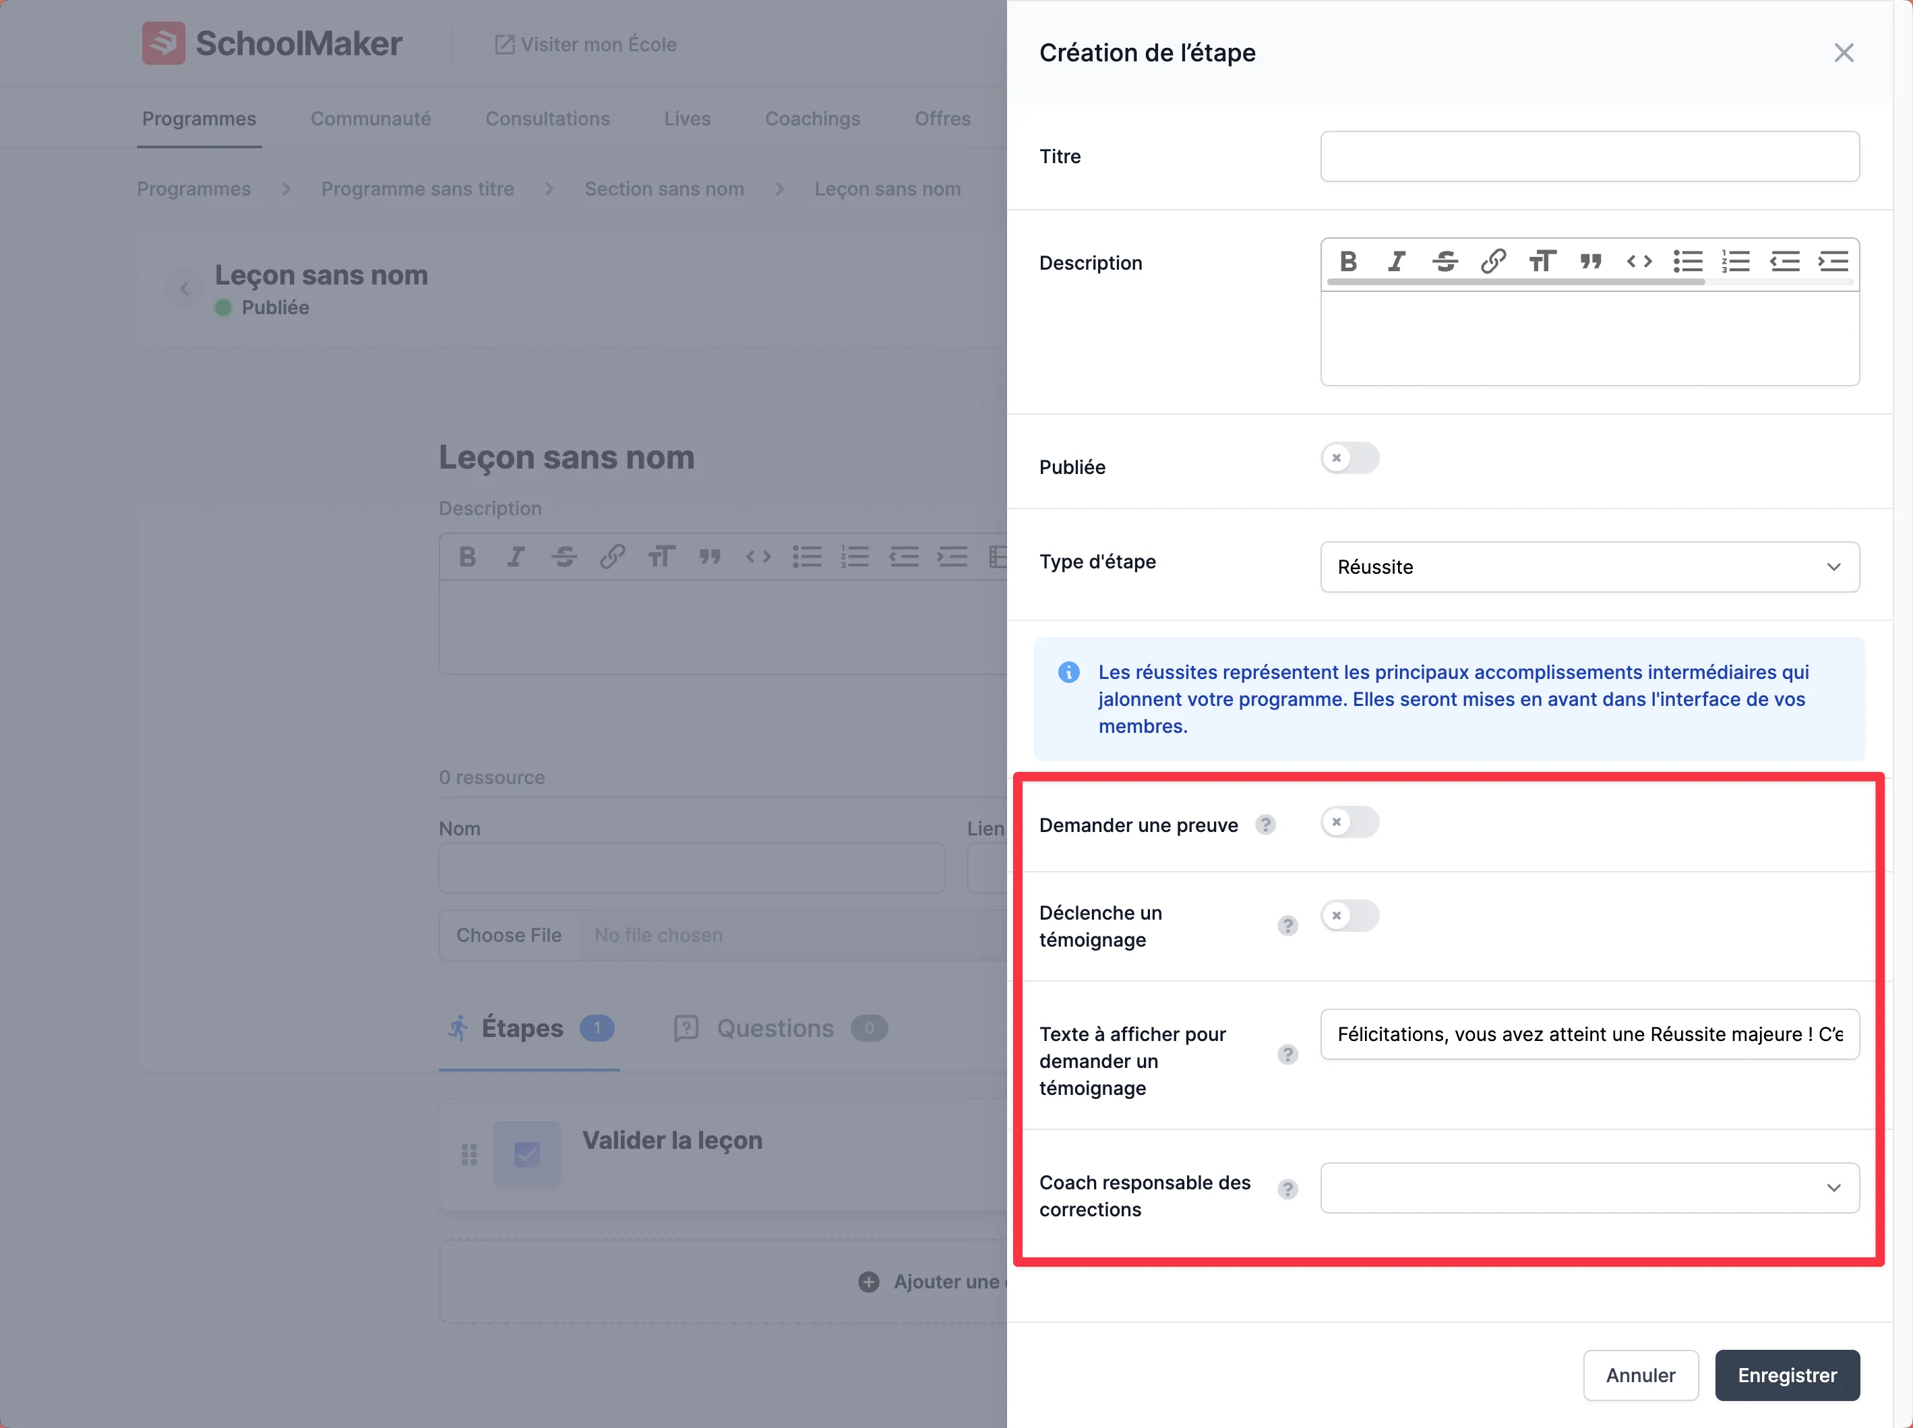Toggle the Publiée switch
Screen dimensions: 1913x1428
(x=1349, y=458)
